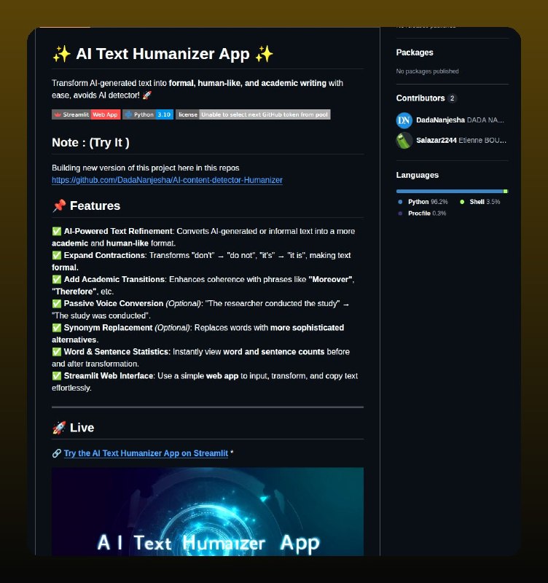
Task: Click the Streamlit Web App badge
Action: click(86, 114)
